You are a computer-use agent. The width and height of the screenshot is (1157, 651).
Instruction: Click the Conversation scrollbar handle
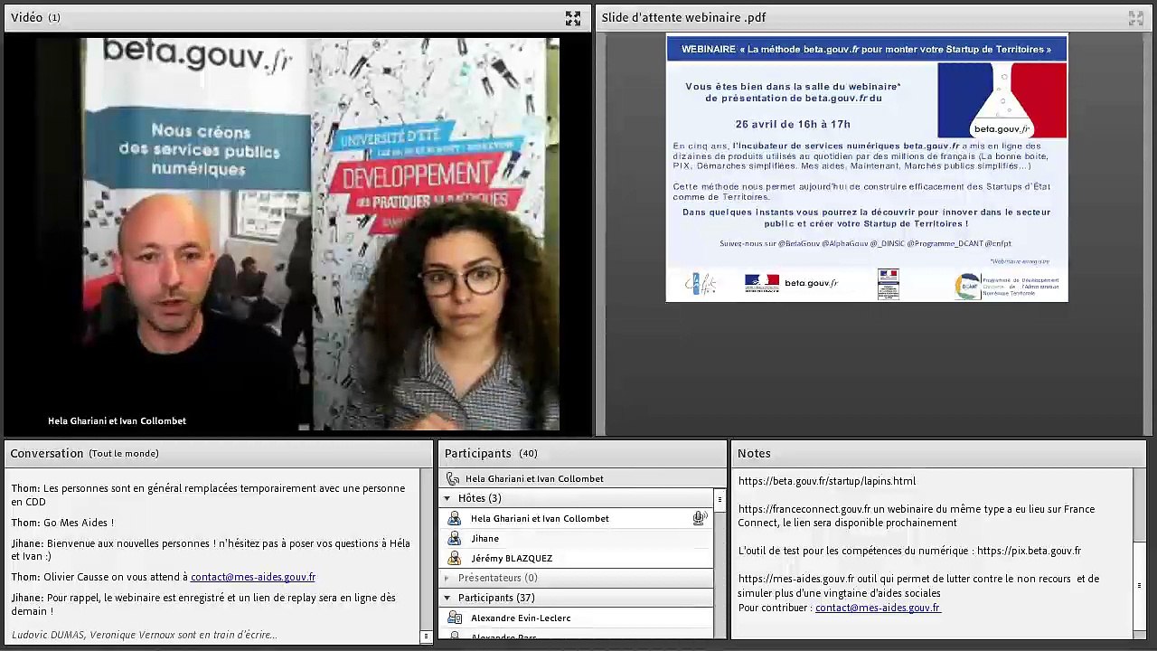pos(426,636)
